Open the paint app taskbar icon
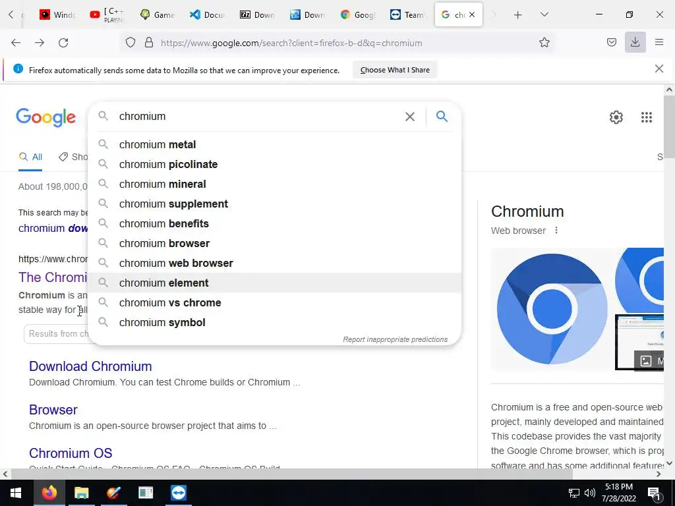The width and height of the screenshot is (675, 506). [113, 493]
